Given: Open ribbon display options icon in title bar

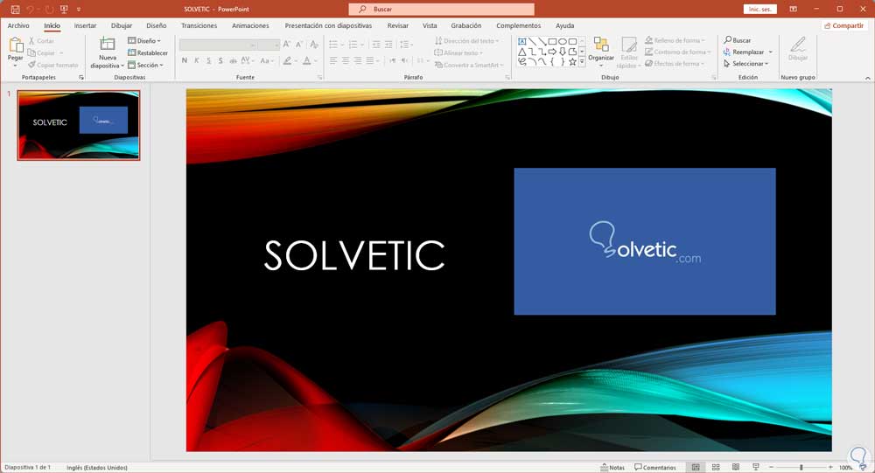Looking at the screenshot, I should [793, 9].
